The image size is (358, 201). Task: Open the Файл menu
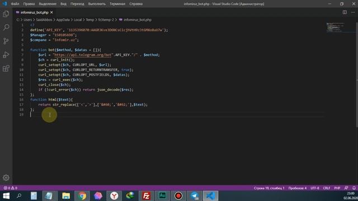point(15,4)
